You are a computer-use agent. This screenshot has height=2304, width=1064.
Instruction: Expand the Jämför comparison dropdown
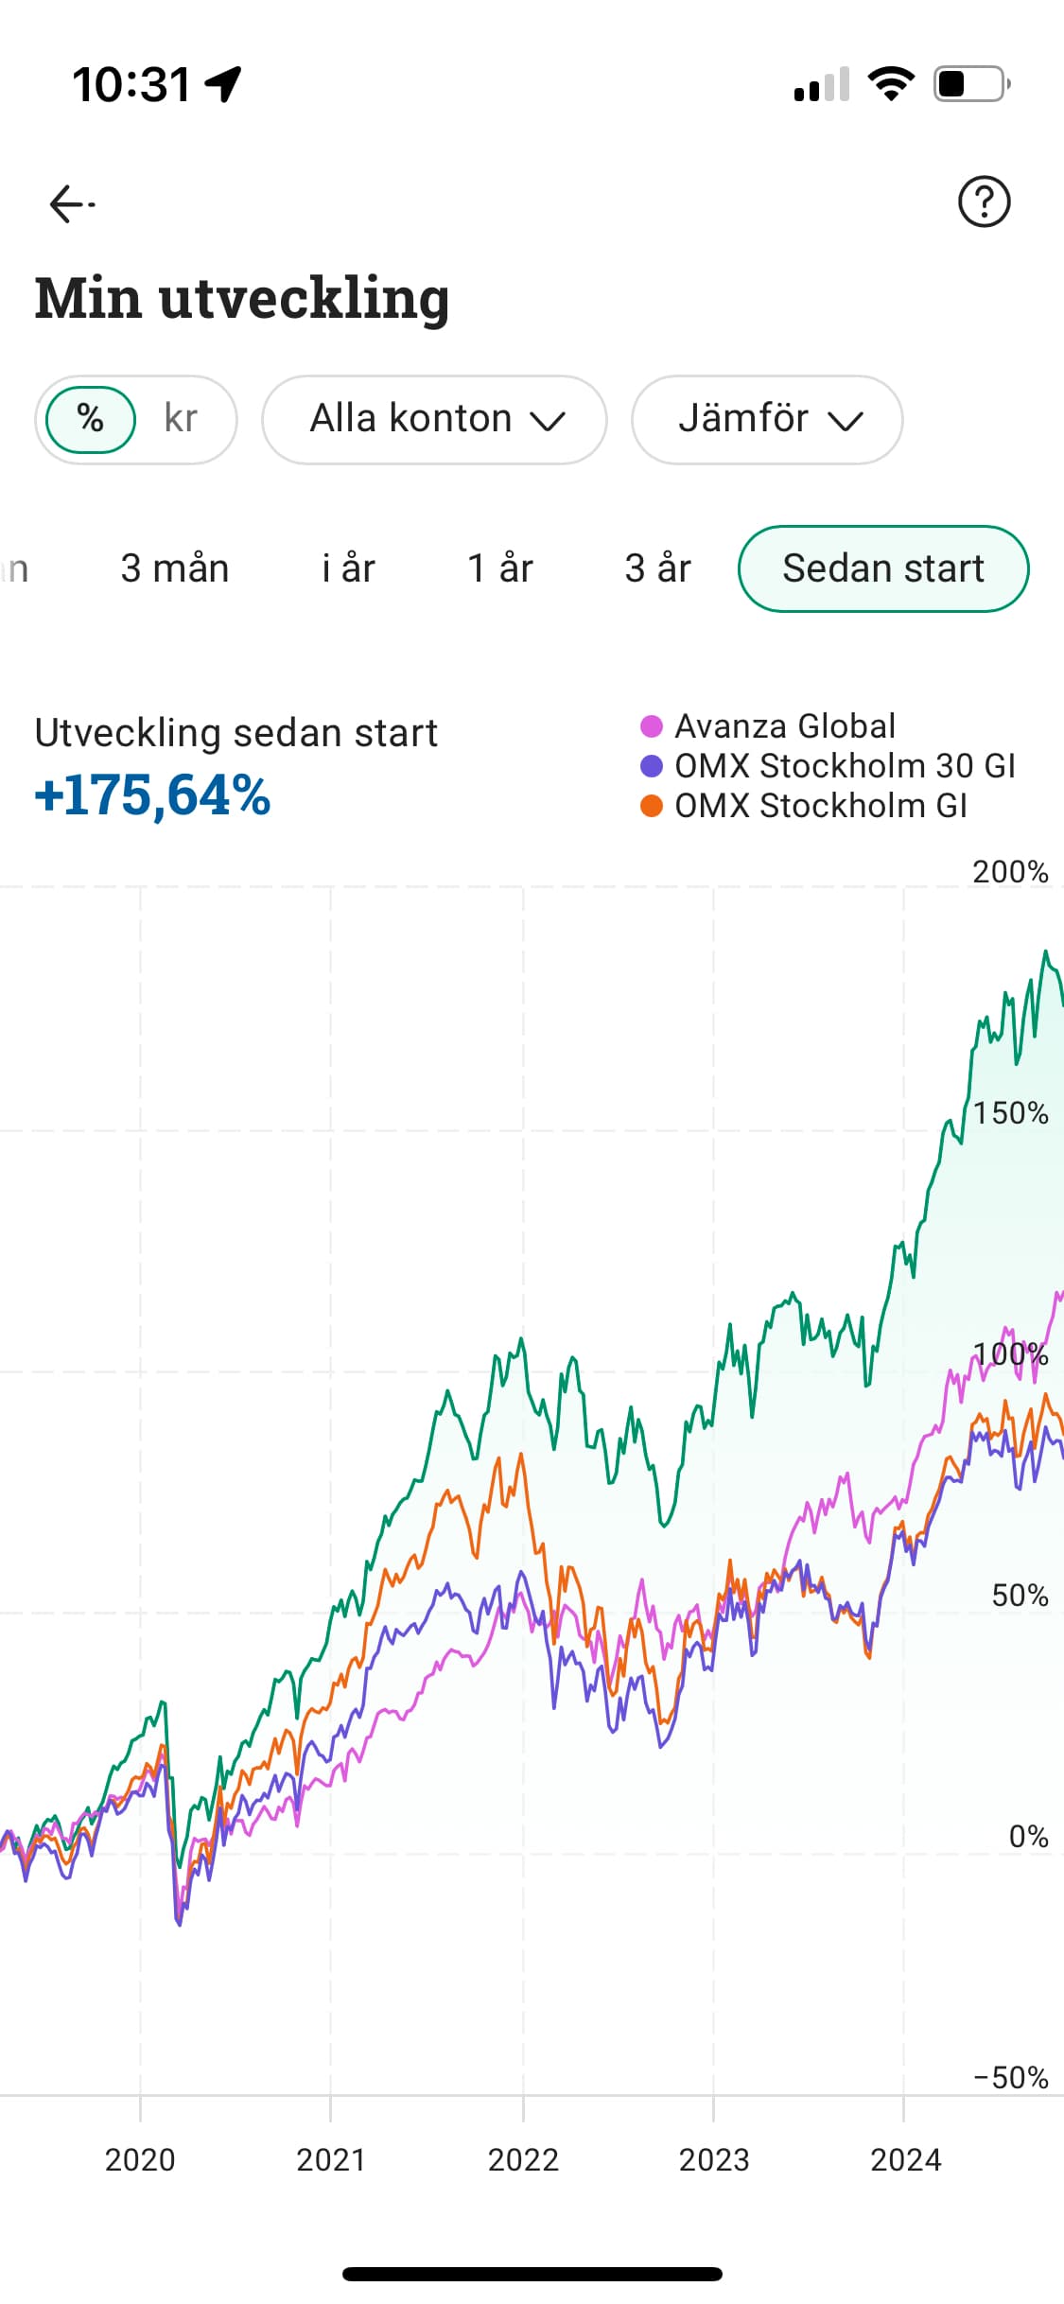767,419
